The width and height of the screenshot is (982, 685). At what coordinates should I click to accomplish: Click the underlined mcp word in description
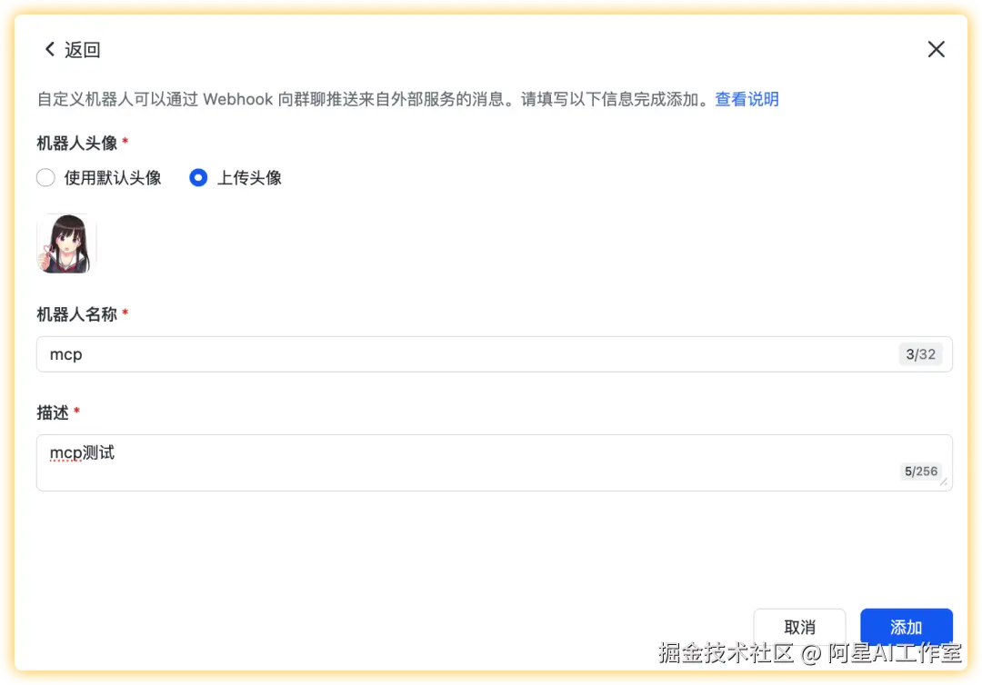click(65, 452)
